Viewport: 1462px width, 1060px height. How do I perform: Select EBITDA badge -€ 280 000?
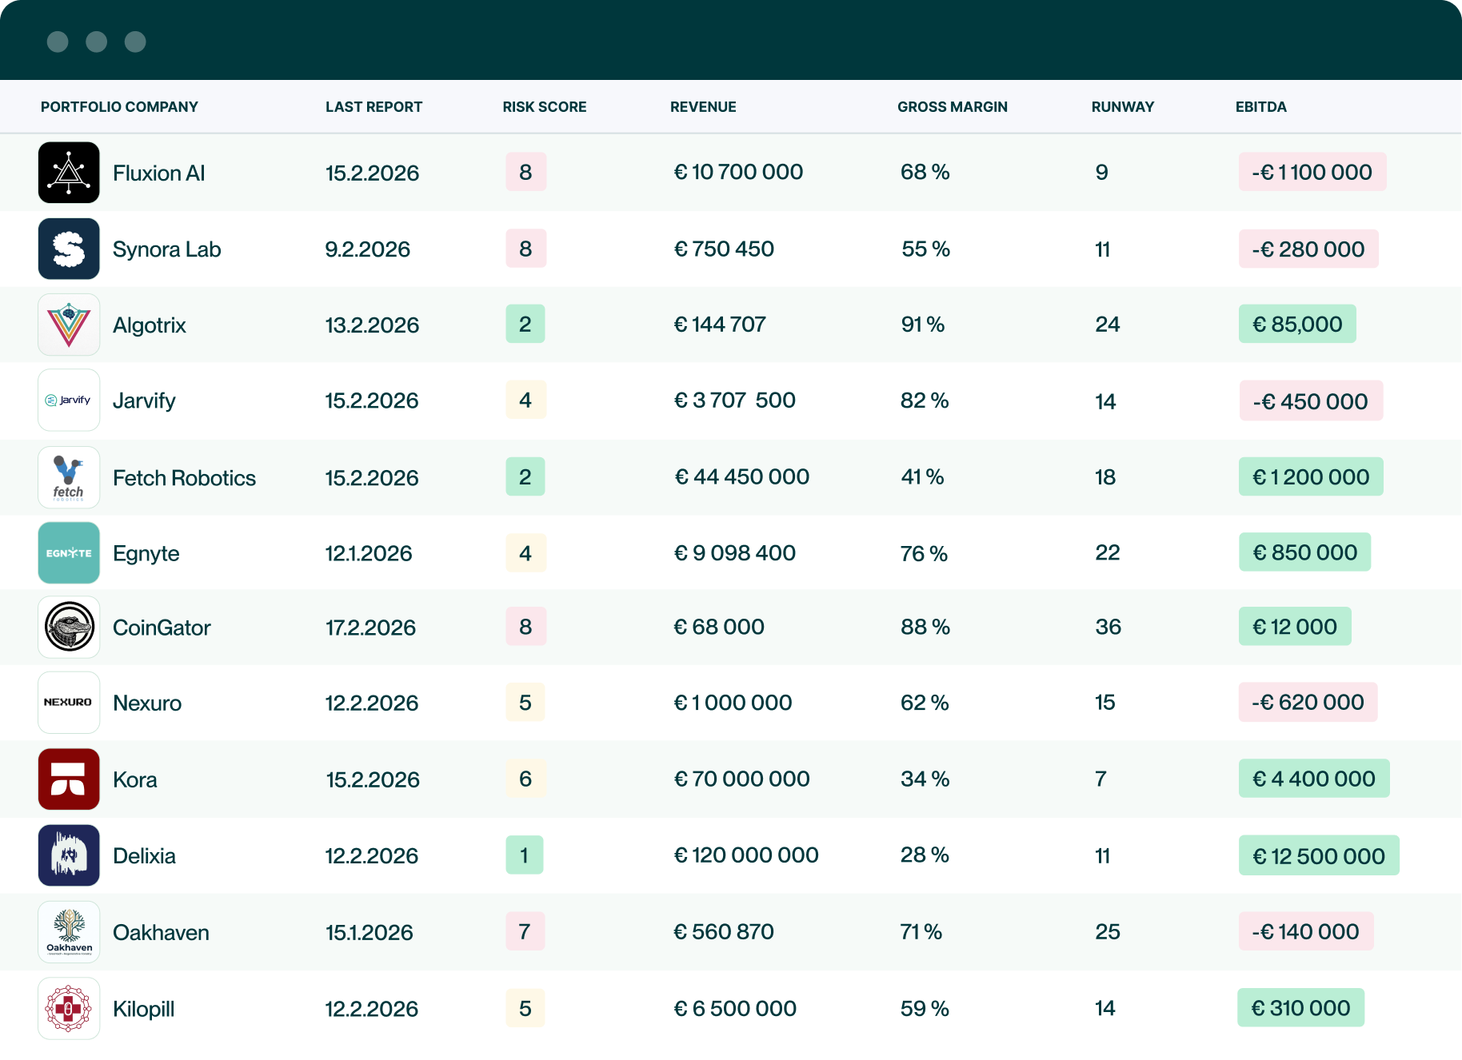pos(1308,249)
